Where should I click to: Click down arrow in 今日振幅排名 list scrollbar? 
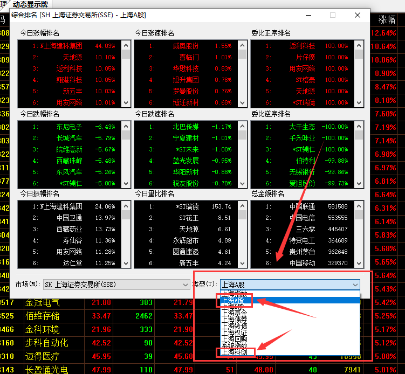(x=126, y=264)
